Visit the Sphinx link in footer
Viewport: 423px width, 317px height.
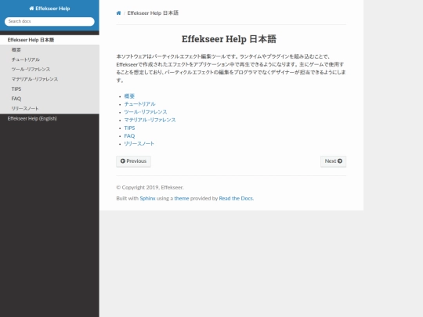(147, 198)
